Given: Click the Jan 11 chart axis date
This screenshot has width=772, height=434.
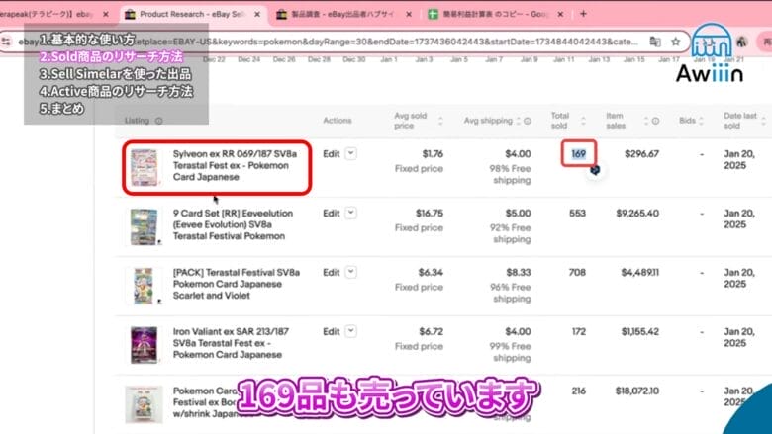Looking at the screenshot, I should (564, 59).
